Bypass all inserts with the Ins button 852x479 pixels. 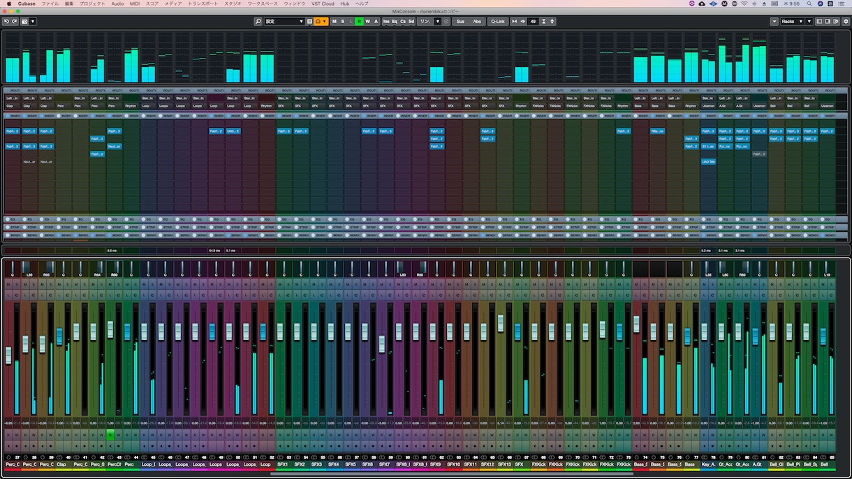[x=386, y=22]
